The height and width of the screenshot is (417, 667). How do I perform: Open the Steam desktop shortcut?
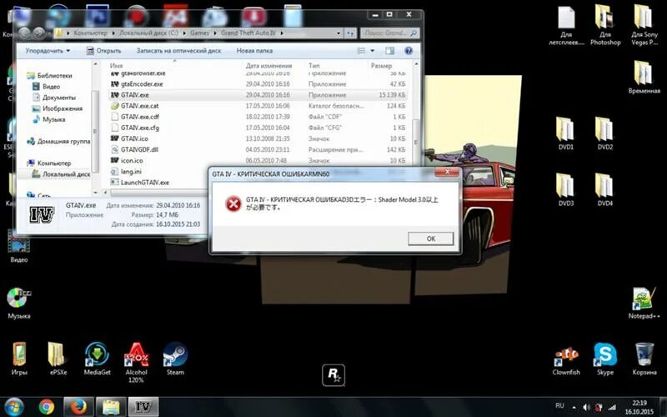coord(175,359)
